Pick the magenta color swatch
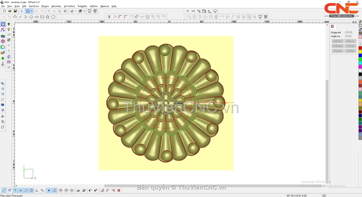Image resolution: width=362 pixels, height=197 pixels. [x=360, y=67]
